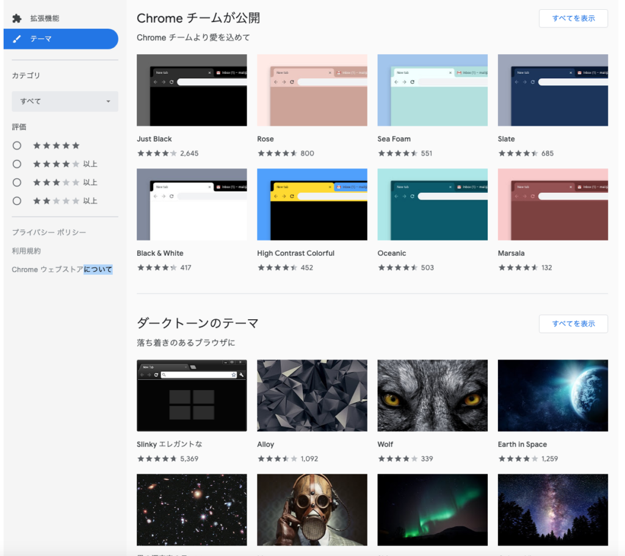Open the Oceanic theme thumbnail
Screen dimensions: 625x556
click(x=433, y=204)
